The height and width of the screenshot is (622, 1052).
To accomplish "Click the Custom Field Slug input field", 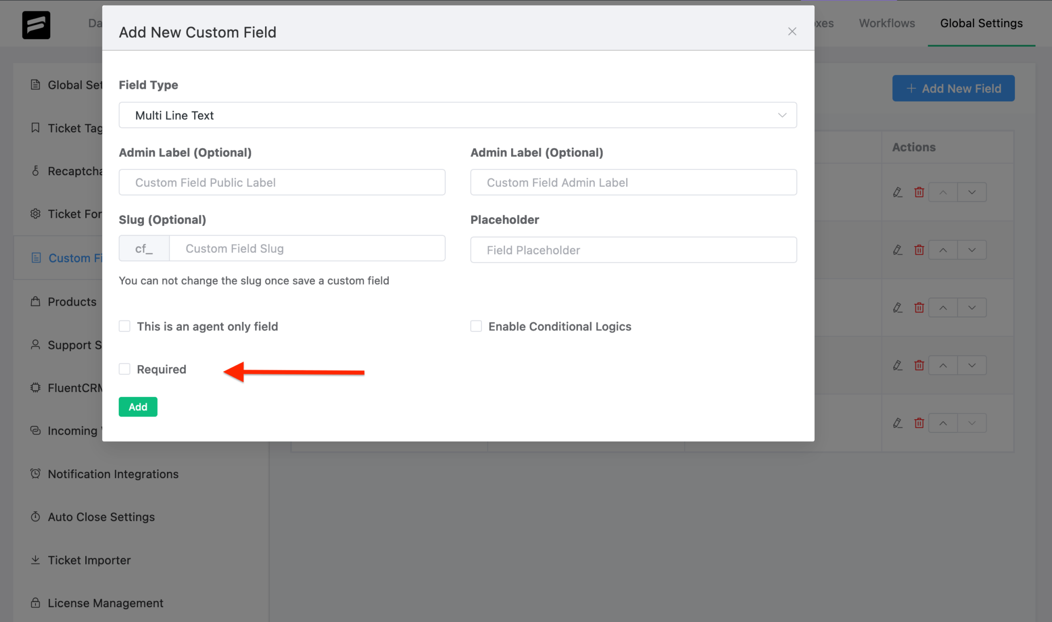I will tap(307, 248).
